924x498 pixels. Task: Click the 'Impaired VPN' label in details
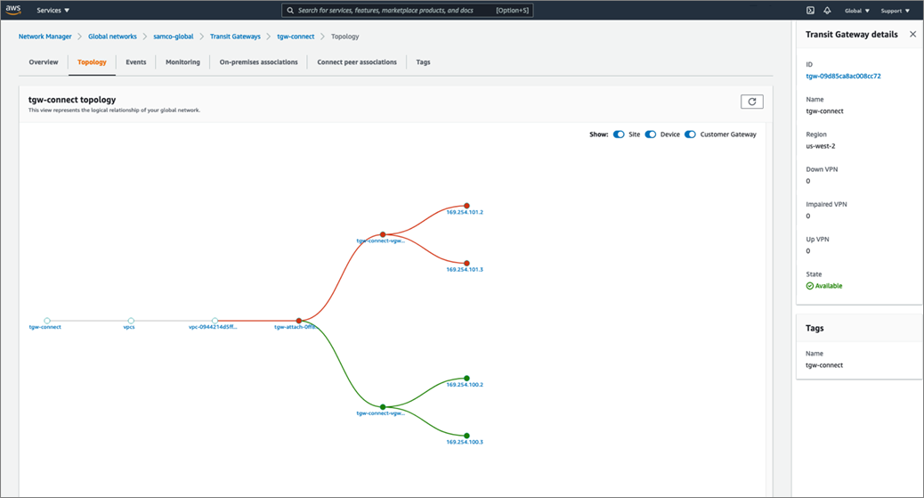click(826, 204)
